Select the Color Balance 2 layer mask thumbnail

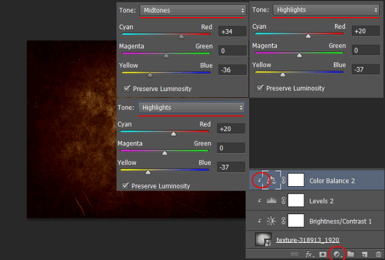pos(296,180)
